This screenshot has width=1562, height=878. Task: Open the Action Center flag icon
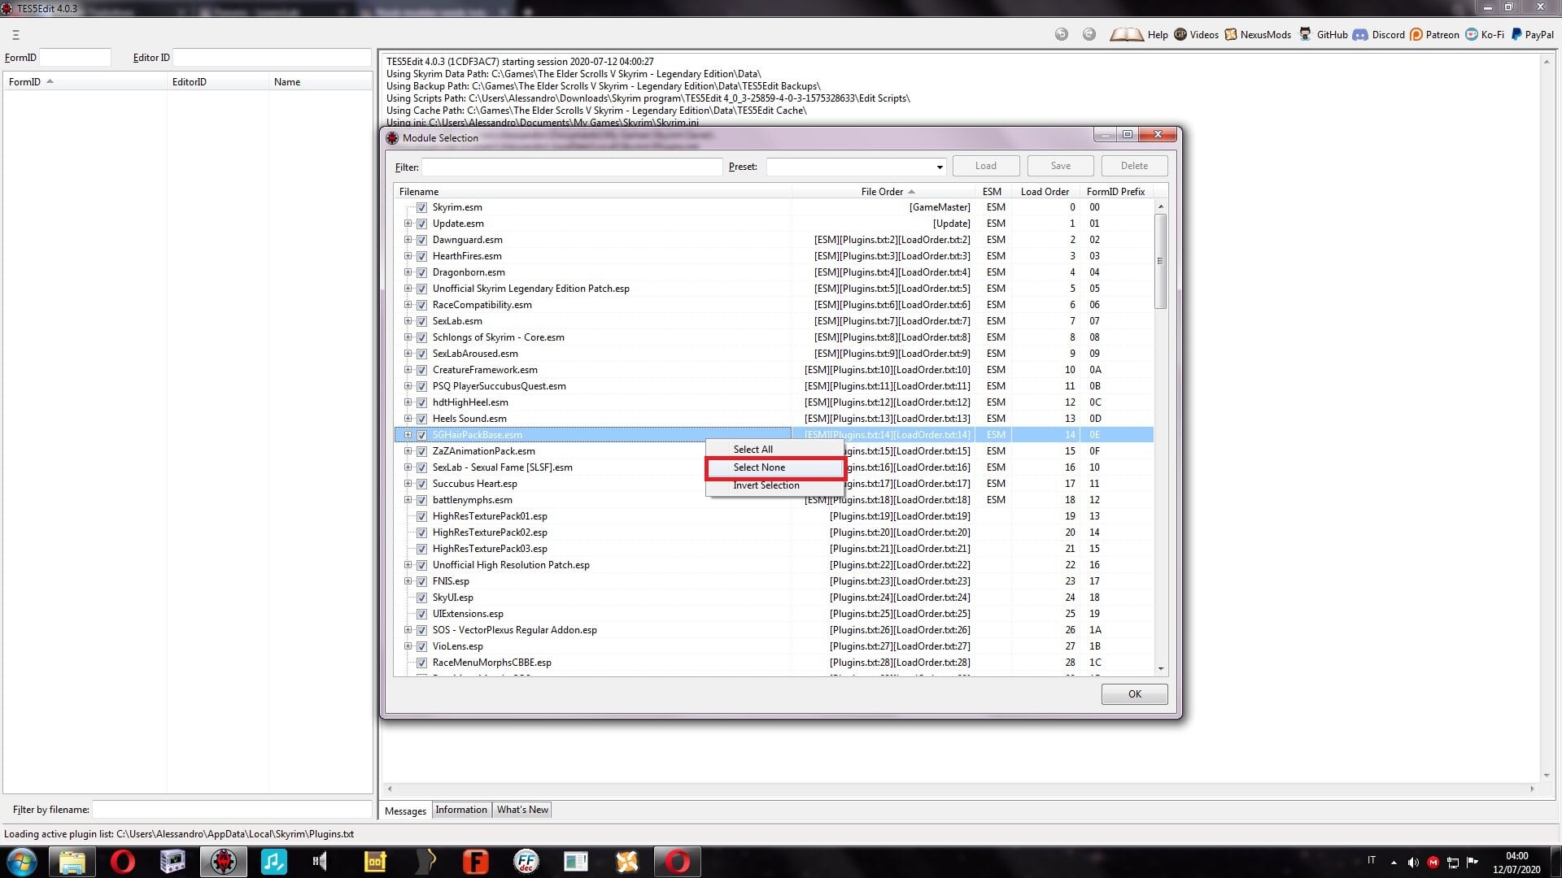[1473, 863]
